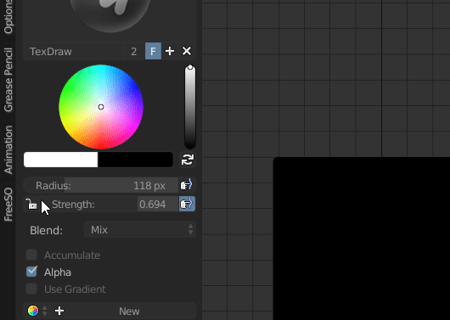Click the TexDraw brush name field

(x=75, y=52)
